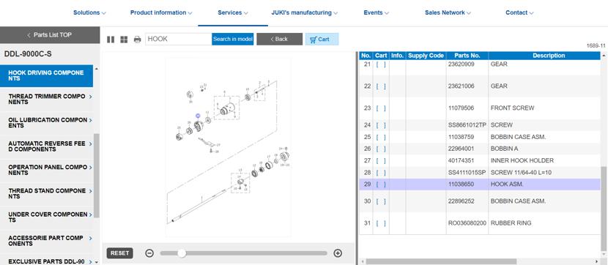
Task: Open the Services menu
Action: pyautogui.click(x=233, y=12)
